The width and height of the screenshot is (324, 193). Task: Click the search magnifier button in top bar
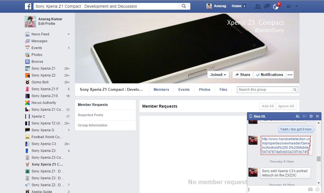click(x=184, y=6)
